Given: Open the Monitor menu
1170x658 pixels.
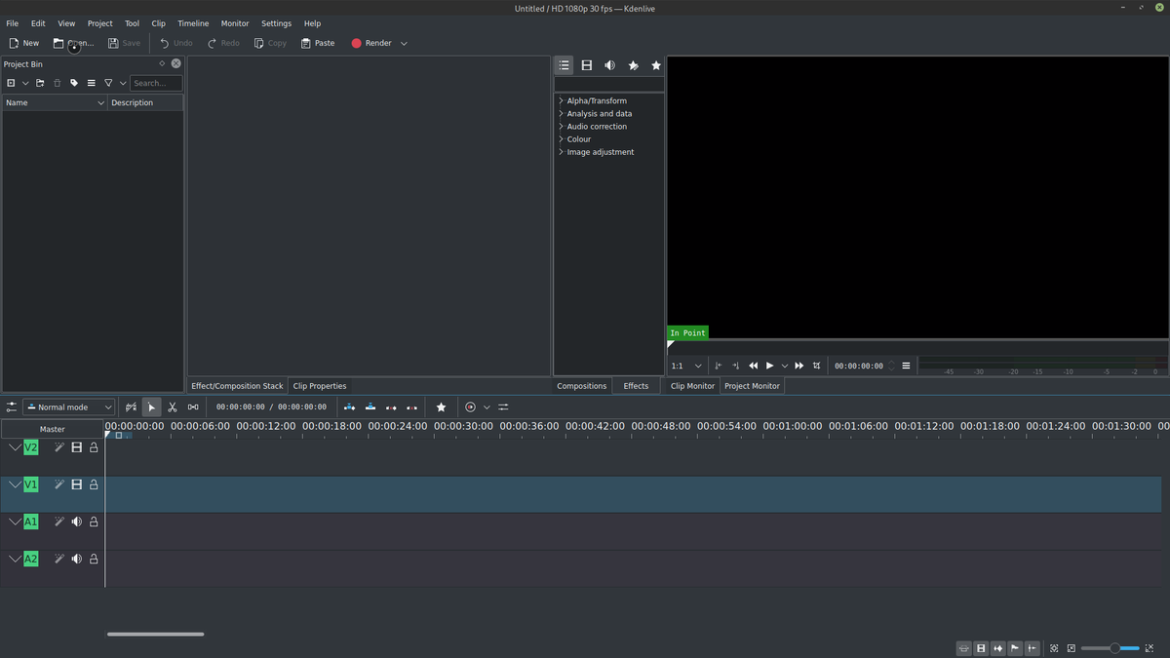Looking at the screenshot, I should click(235, 23).
